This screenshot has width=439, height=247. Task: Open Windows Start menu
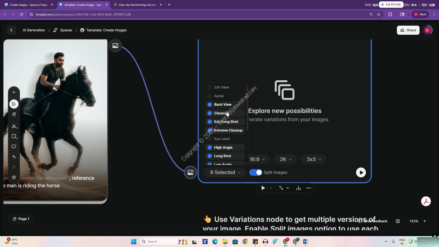pos(133,242)
